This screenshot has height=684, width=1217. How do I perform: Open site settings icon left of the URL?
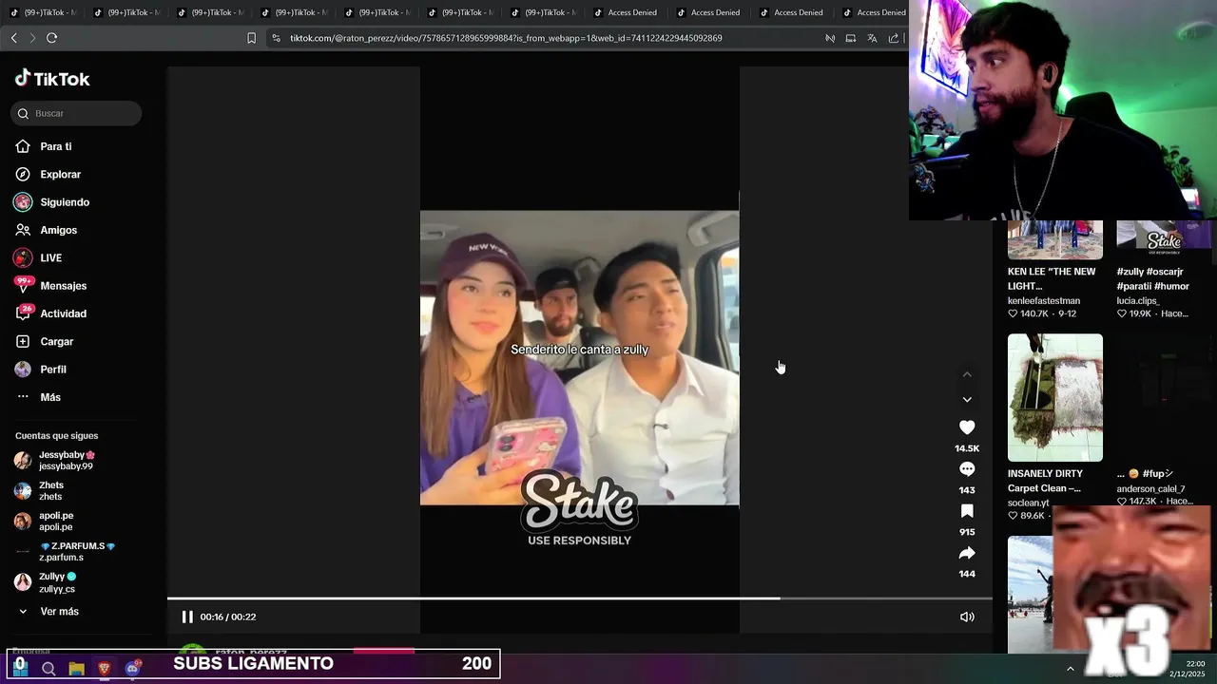coord(276,38)
